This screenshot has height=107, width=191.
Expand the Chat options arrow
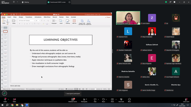click(98, 99)
